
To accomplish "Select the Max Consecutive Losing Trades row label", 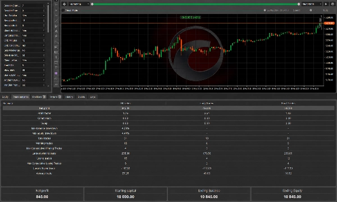I will pyautogui.click(x=44, y=163).
